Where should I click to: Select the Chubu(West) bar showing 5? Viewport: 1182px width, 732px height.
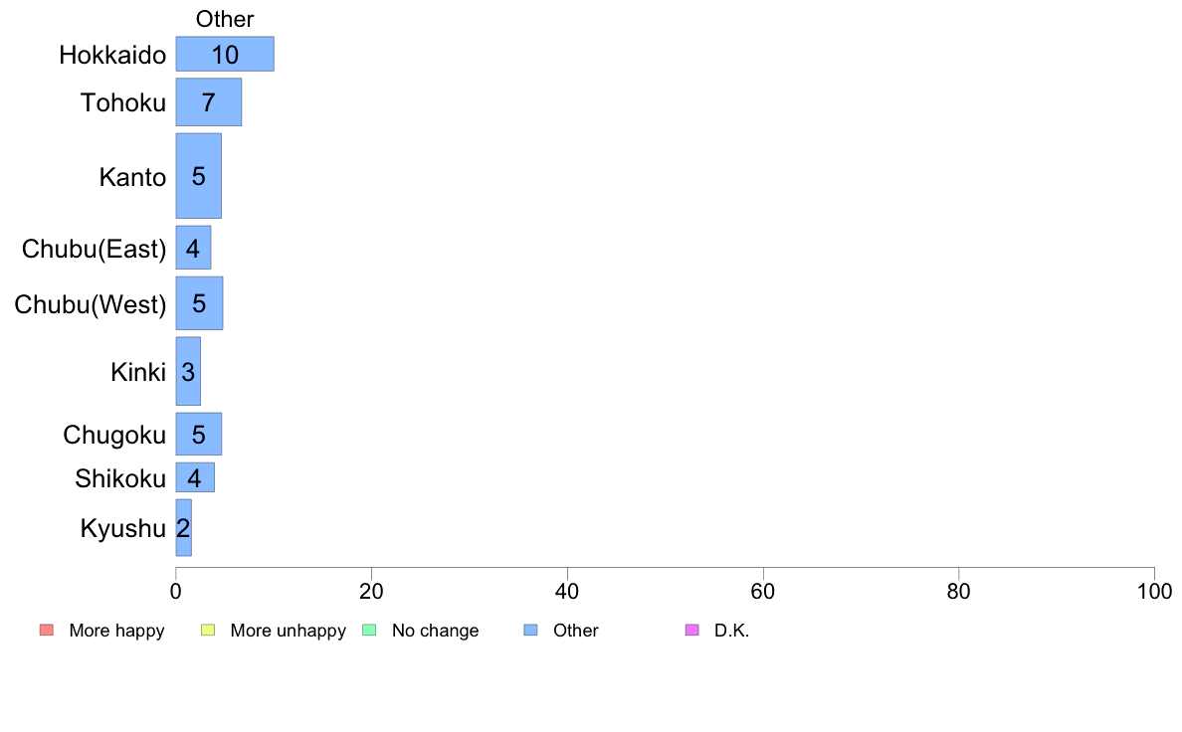coord(200,303)
